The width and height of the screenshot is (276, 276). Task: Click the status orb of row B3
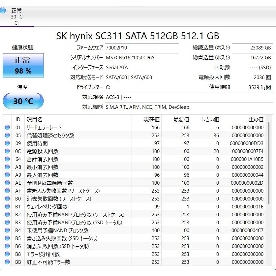point(7,222)
